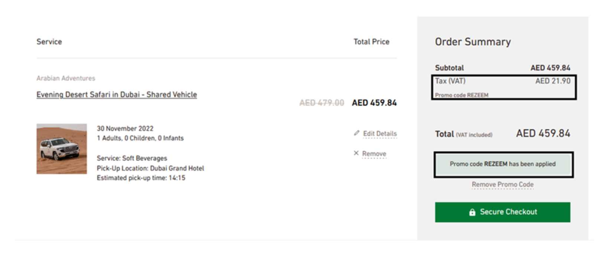This screenshot has width=609, height=256.
Task: Remove the Evening Desert Safari item
Action: point(373,153)
